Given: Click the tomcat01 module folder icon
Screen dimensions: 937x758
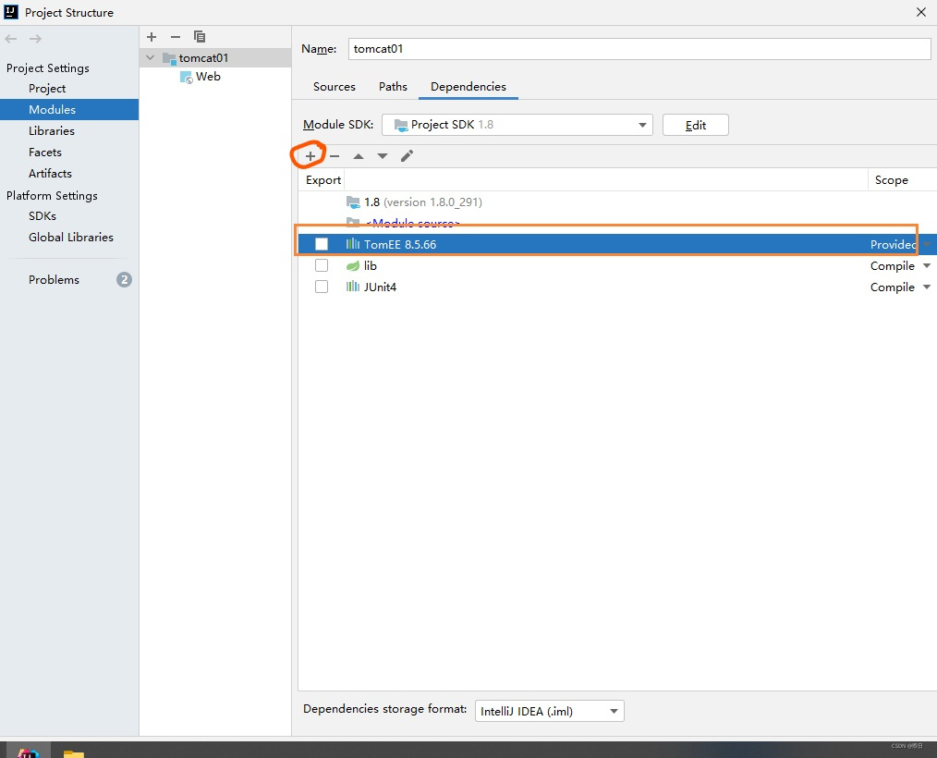Looking at the screenshot, I should coord(169,58).
